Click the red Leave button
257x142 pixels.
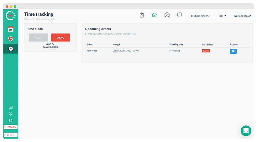[60, 37]
